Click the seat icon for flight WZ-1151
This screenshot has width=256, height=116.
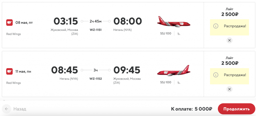[x=179, y=33]
